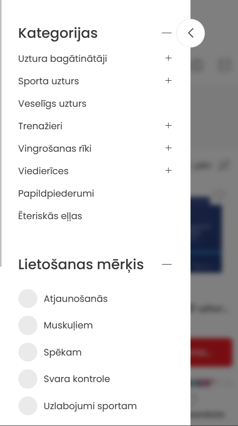Screen dimensions: 238x426
Task: Click the blurred red button behind sidebar
Action: (211, 352)
